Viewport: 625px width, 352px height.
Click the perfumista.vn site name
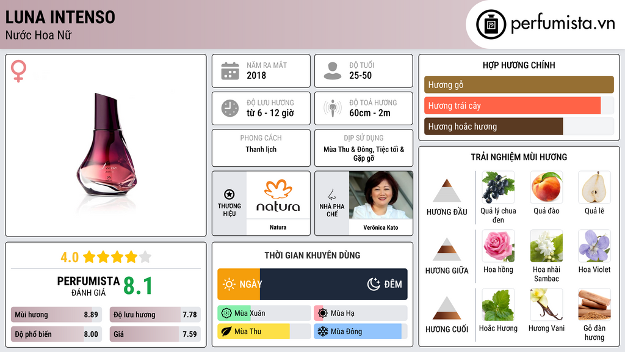click(x=563, y=24)
